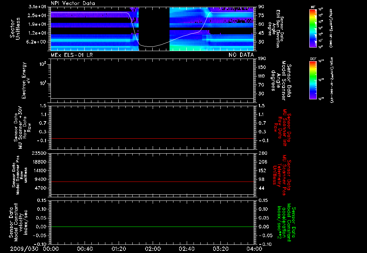
Task: Click the 45 degree elevation tick
Action: coord(261,33)
